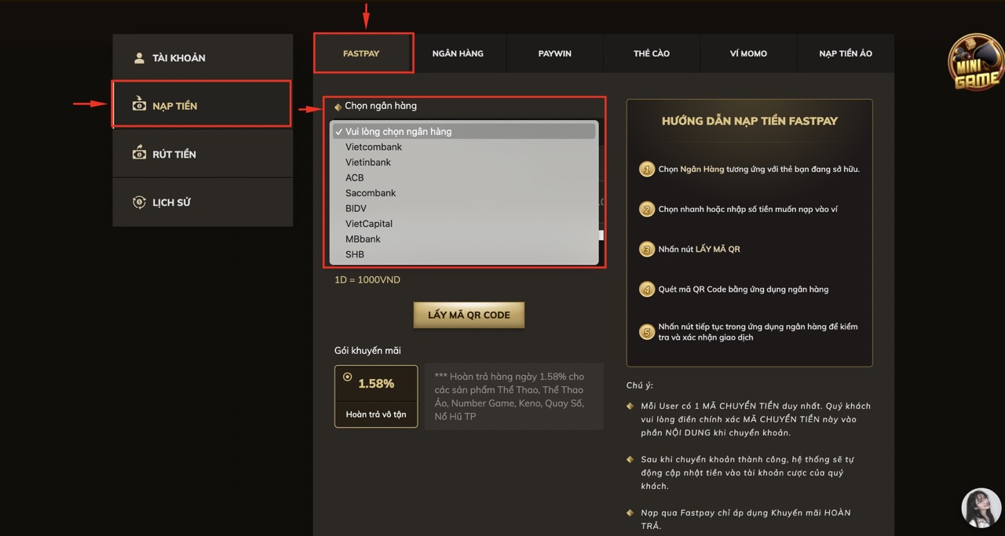The width and height of the screenshot is (1005, 536).
Task: Click step 3 coin icon in guide
Action: point(646,250)
